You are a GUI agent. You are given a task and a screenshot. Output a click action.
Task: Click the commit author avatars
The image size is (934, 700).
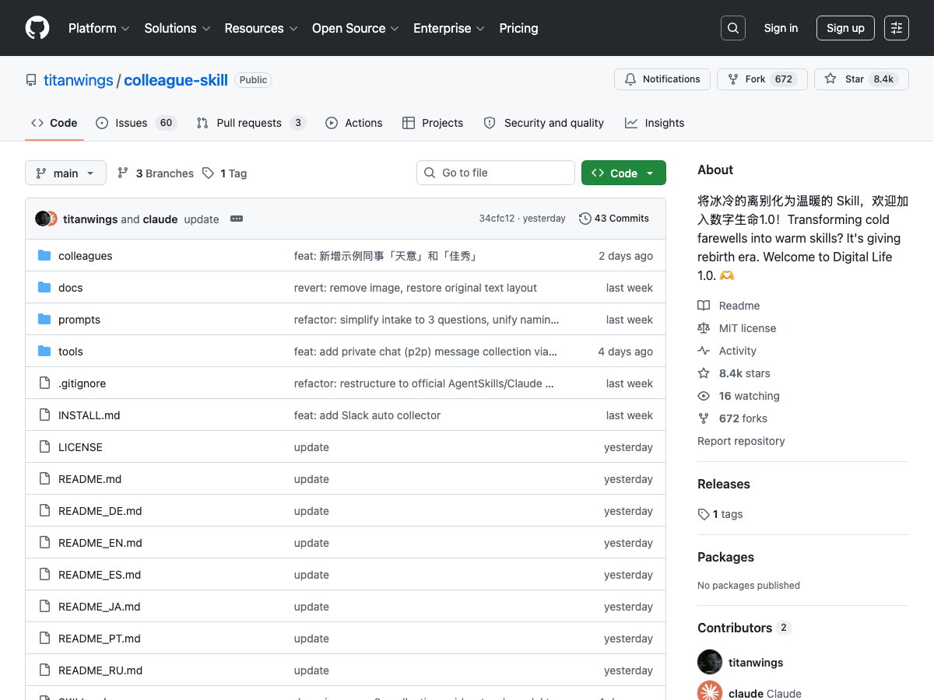click(47, 219)
